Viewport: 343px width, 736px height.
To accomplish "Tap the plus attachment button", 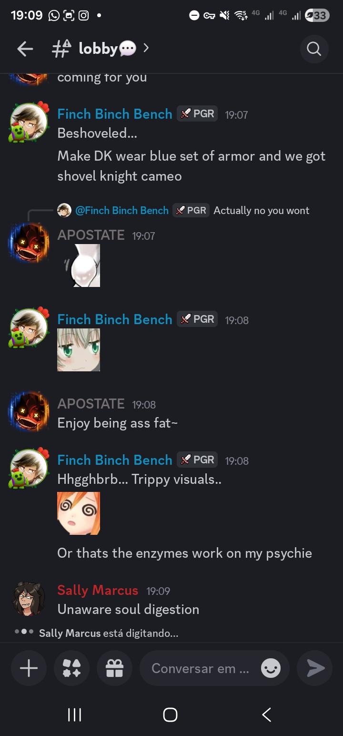I will [29, 668].
